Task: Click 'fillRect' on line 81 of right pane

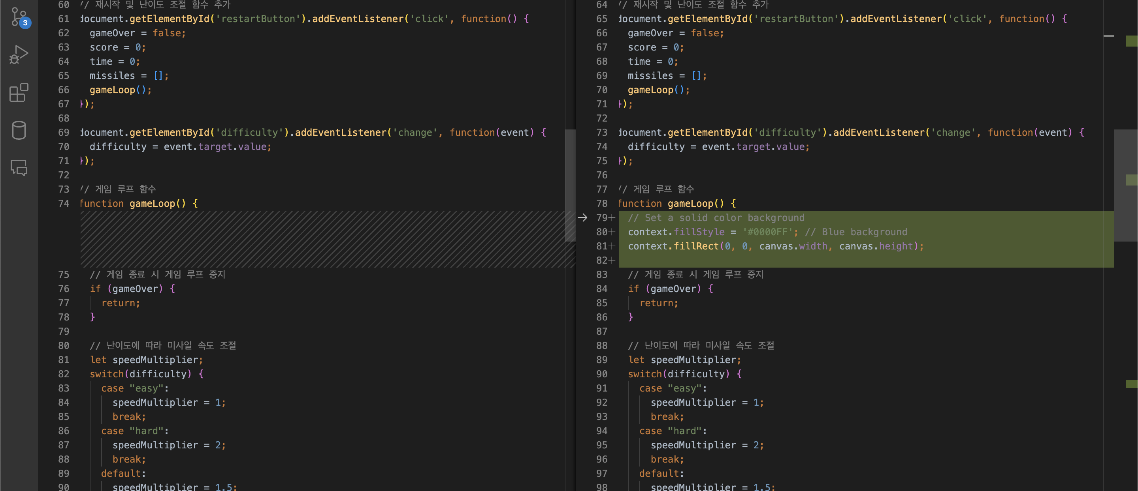Action: point(696,246)
